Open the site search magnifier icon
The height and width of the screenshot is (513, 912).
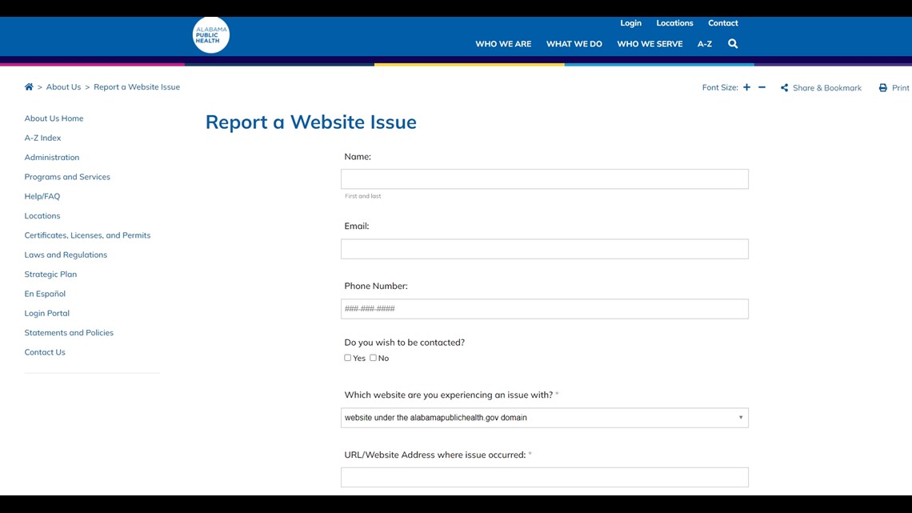tap(733, 44)
